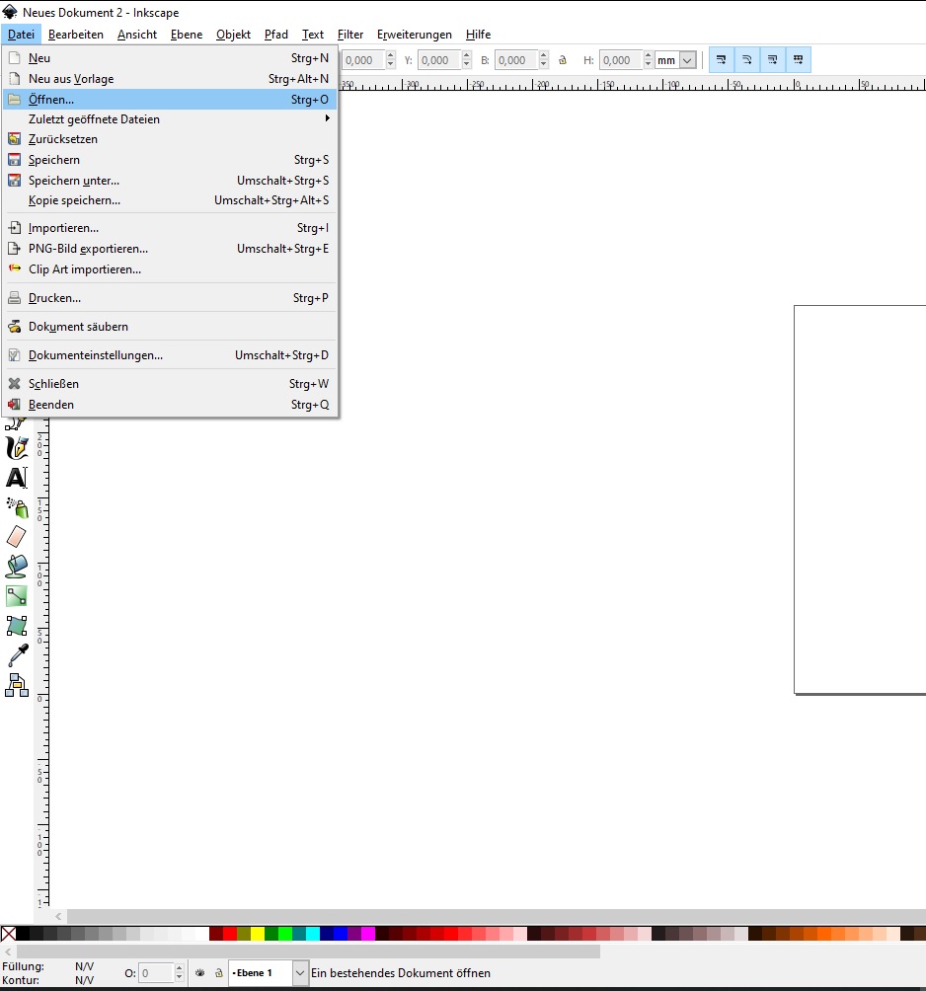The image size is (926, 991).
Task: Select the Text tool
Action: coord(17,477)
